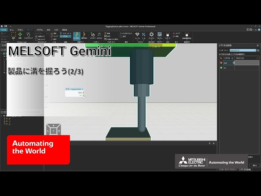Select the orange signal row indicator

pyautogui.click(x=221, y=63)
